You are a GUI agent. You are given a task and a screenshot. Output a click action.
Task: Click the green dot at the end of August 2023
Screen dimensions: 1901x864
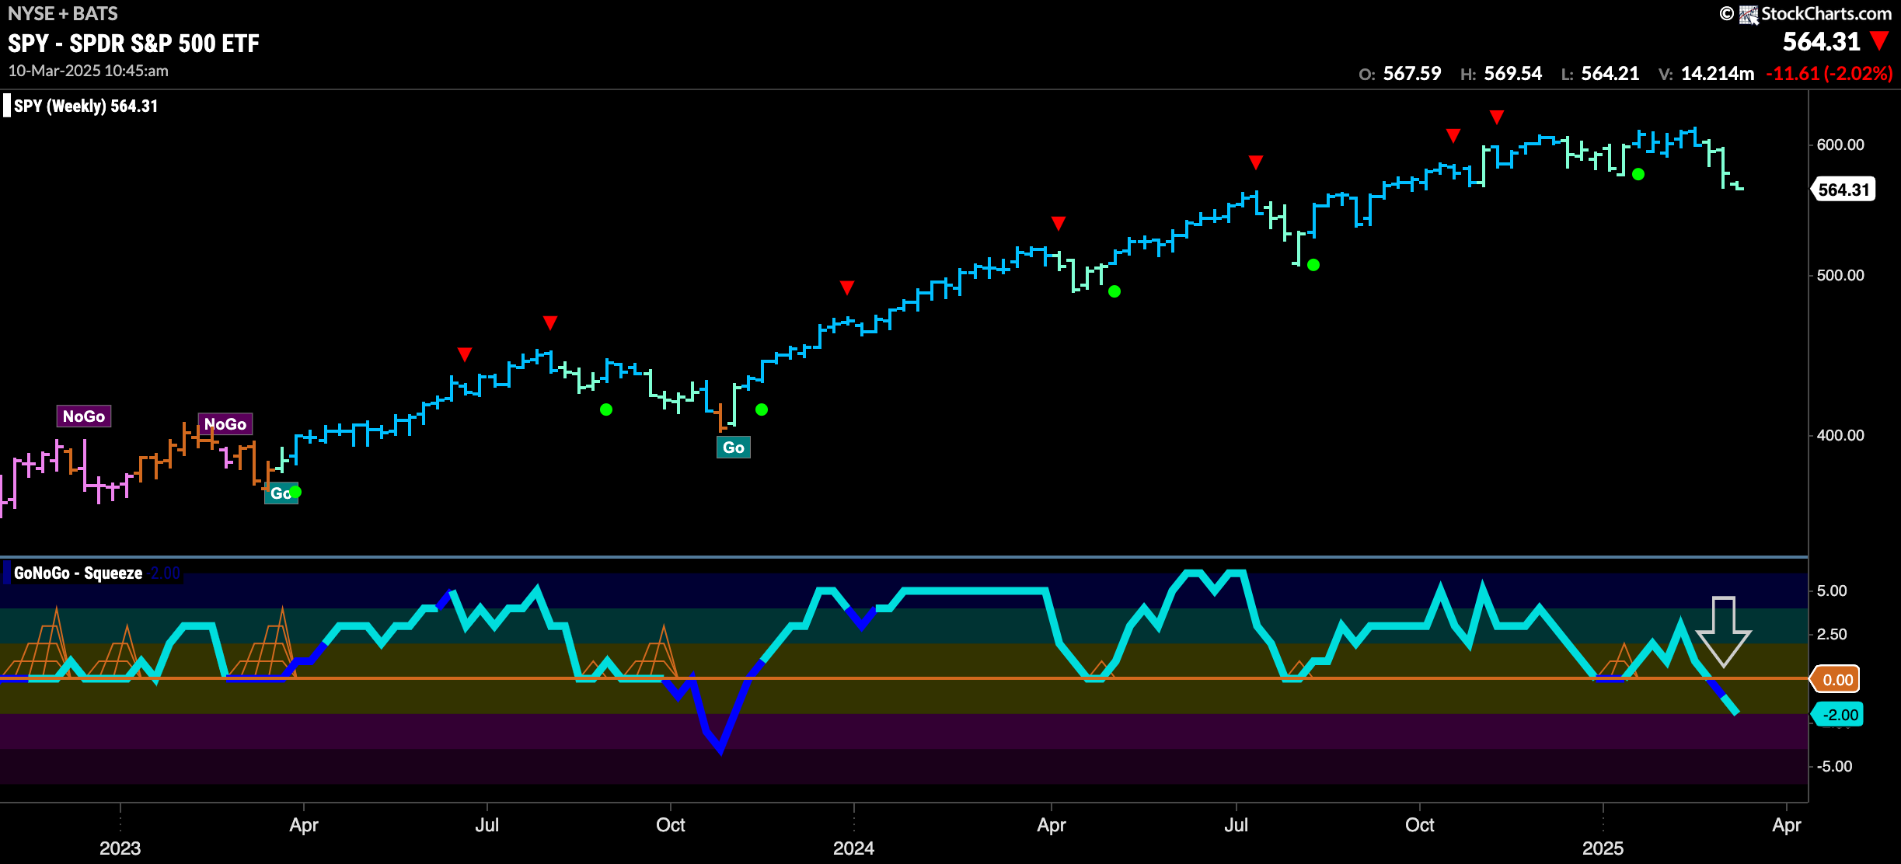(606, 409)
